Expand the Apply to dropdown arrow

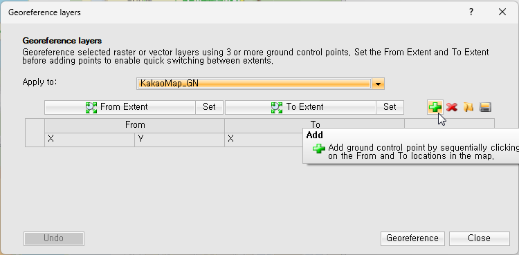378,84
